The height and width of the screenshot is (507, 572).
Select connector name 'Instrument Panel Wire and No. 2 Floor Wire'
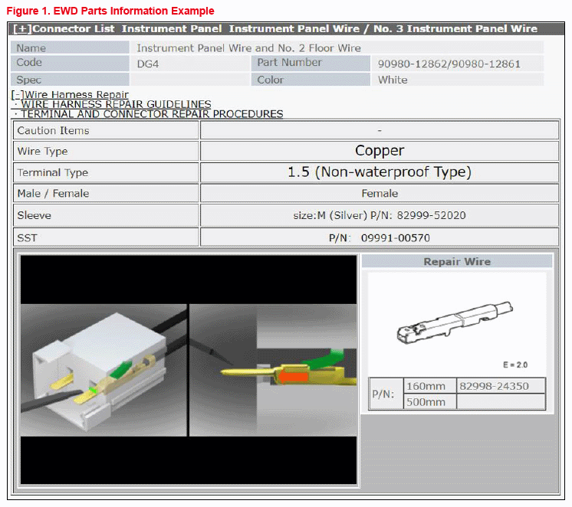(x=248, y=48)
